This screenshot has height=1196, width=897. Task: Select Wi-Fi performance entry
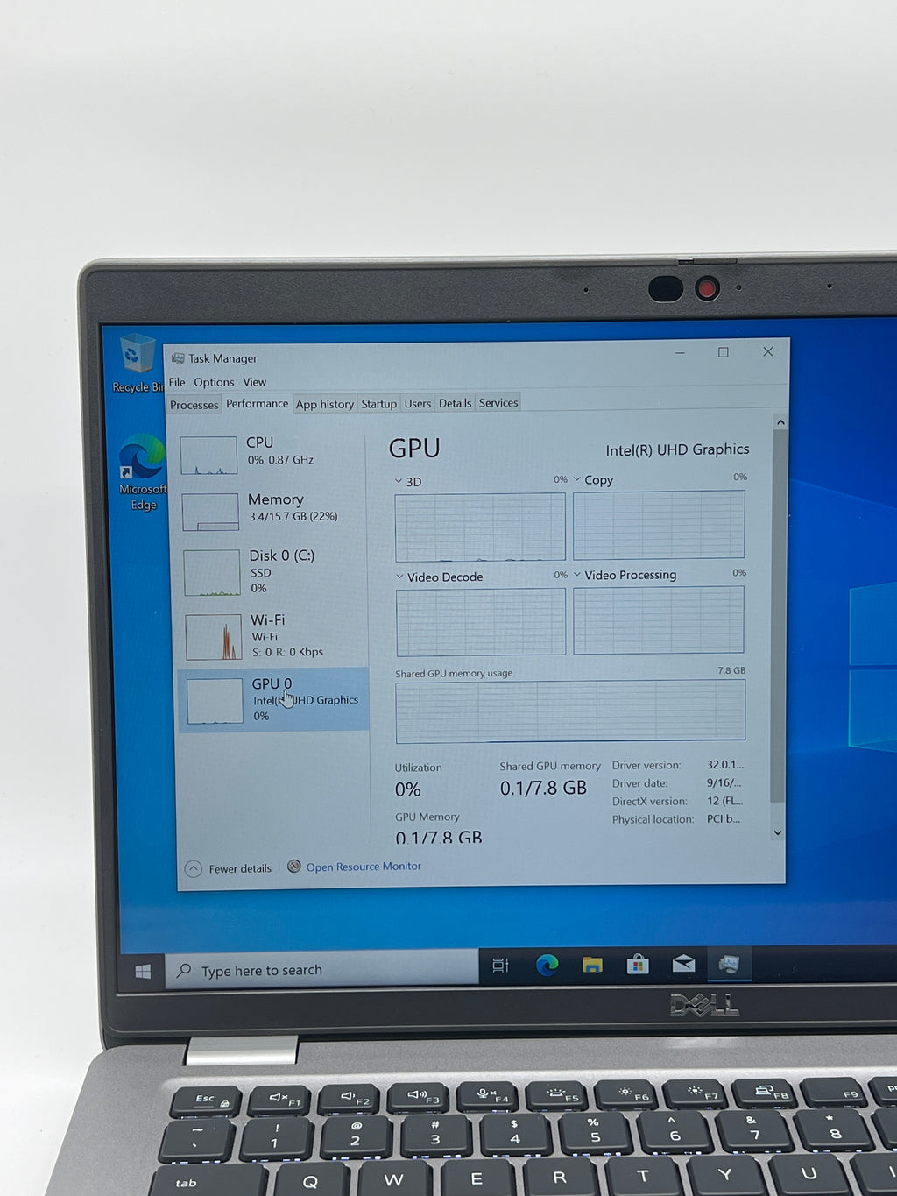[x=274, y=636]
